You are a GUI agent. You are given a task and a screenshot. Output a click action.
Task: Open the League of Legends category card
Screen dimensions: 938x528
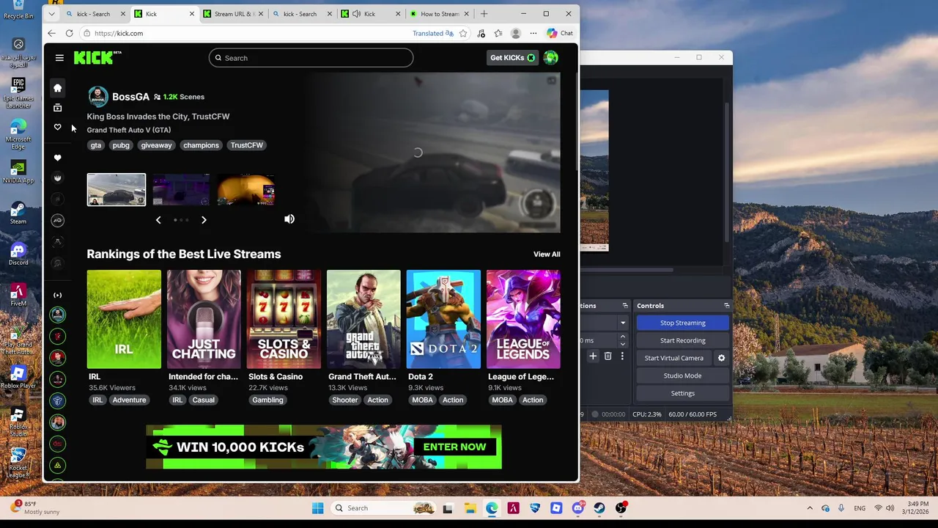point(523,319)
